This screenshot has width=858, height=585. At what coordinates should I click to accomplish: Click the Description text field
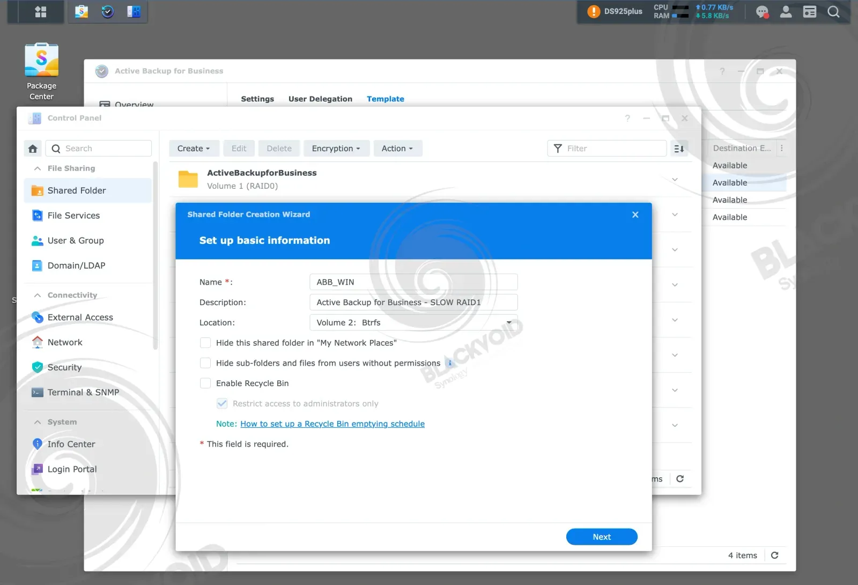[413, 302]
